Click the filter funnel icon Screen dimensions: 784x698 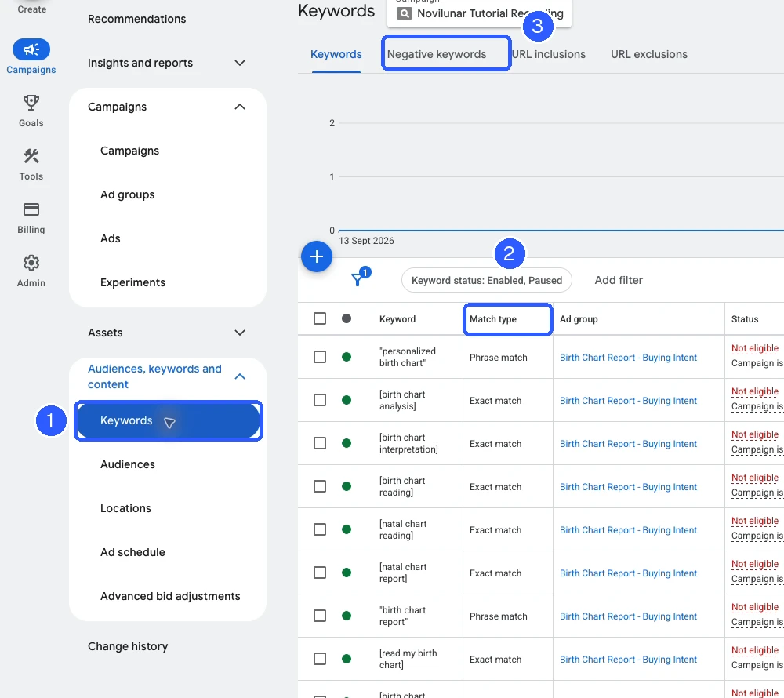pos(357,280)
